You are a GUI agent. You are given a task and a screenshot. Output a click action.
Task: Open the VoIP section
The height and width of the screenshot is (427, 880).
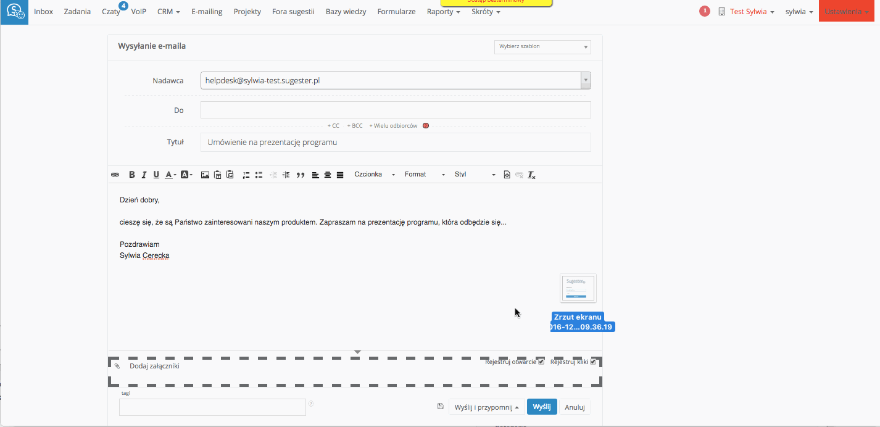(x=139, y=12)
